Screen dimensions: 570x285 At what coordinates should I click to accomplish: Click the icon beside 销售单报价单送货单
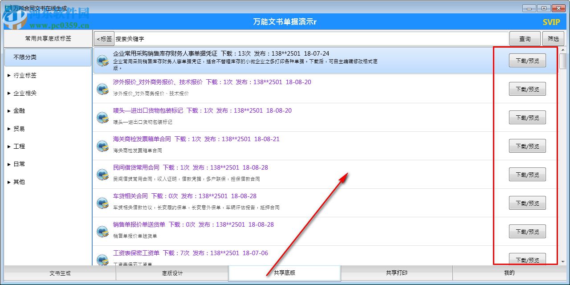pos(102,231)
